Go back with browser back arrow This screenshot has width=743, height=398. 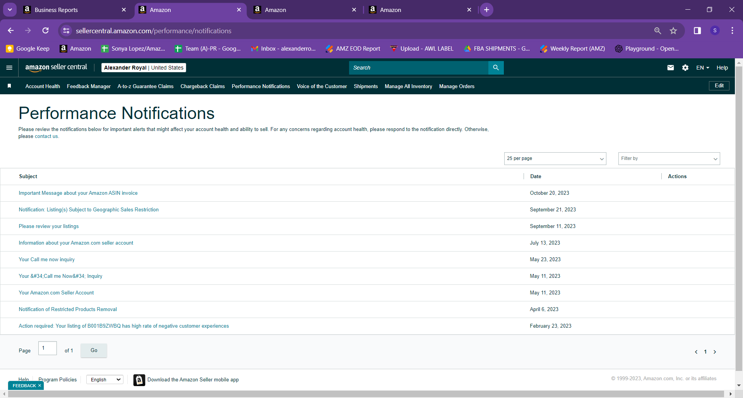point(11,31)
